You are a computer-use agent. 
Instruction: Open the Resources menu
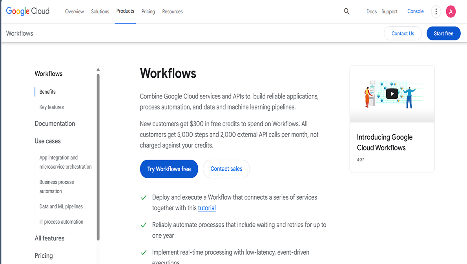172,12
